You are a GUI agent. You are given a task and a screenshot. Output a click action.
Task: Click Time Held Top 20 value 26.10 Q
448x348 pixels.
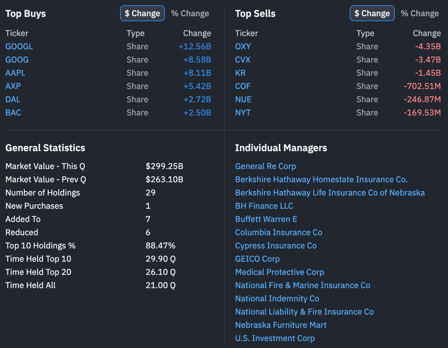click(161, 272)
